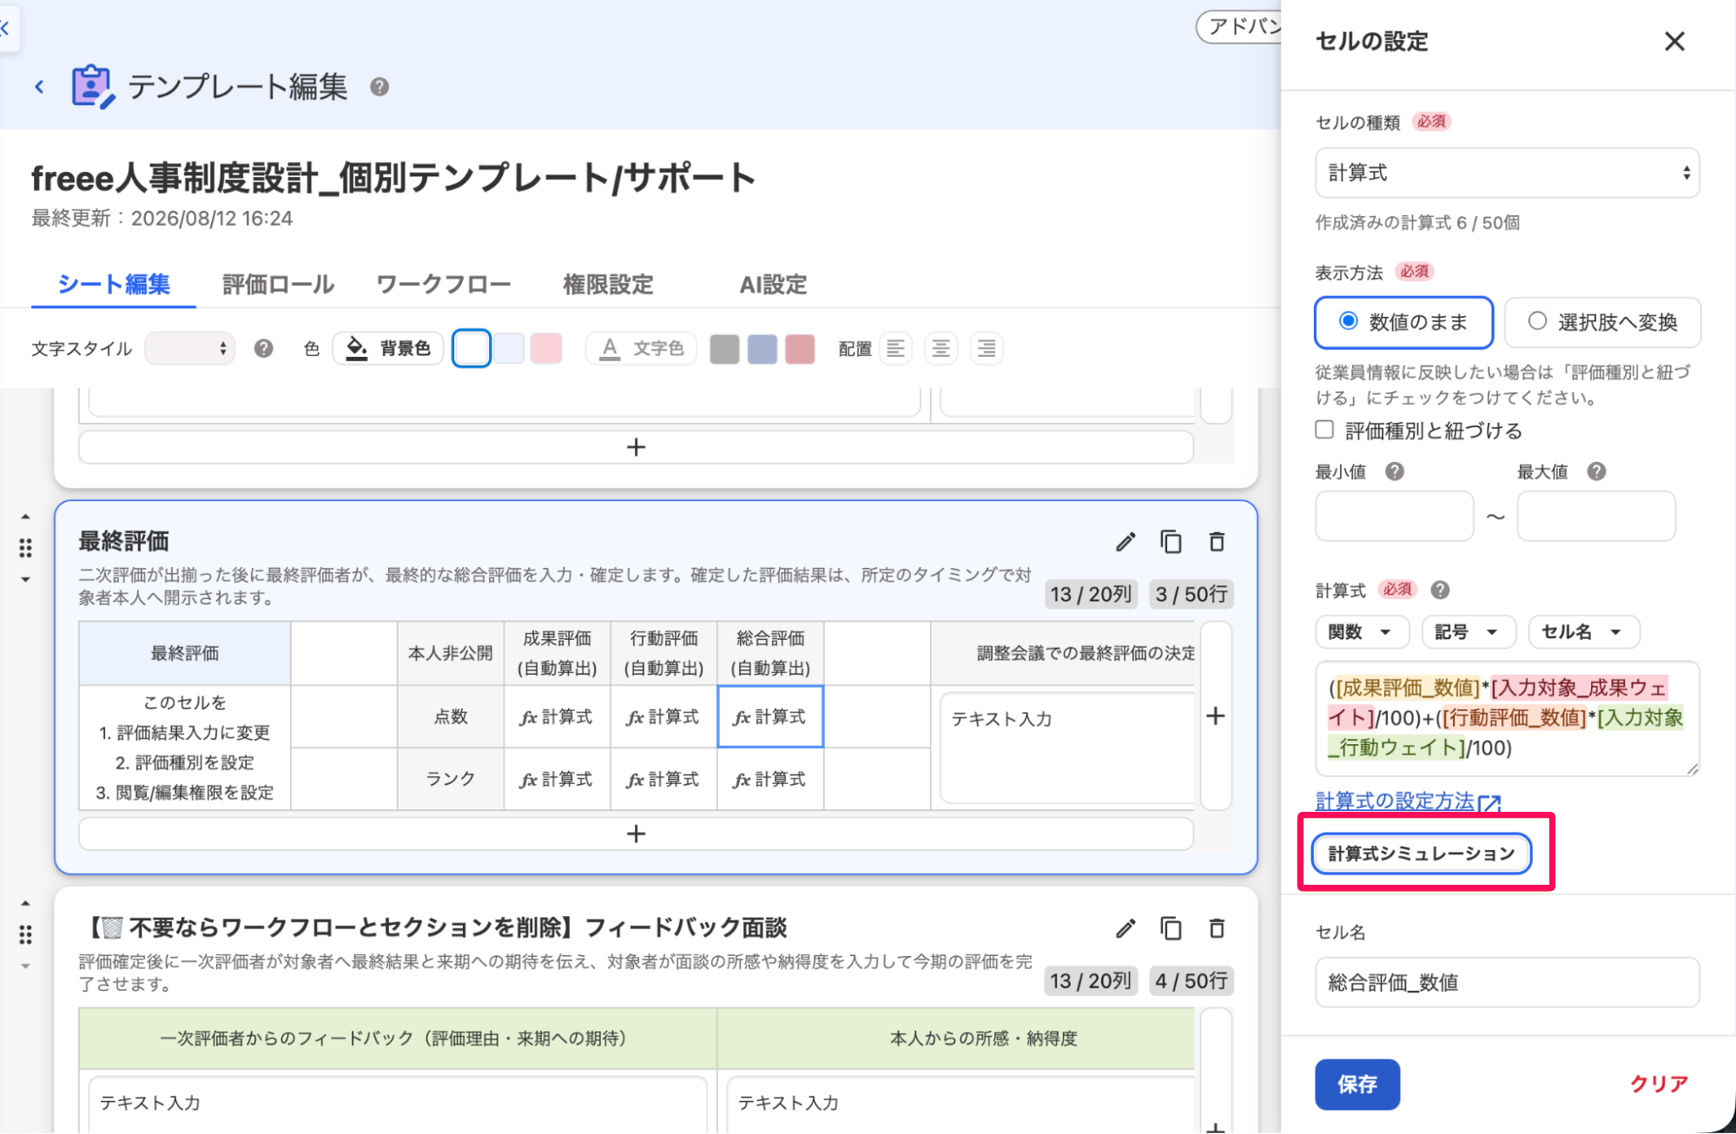Image resolution: width=1736 pixels, height=1134 pixels.
Task: Expand the 記号 dropdown
Action: click(x=1469, y=632)
